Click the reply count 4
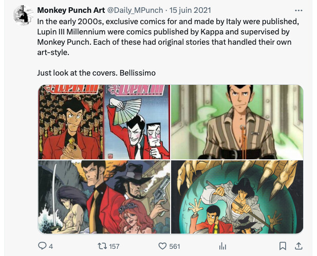This screenshot has height=256, width=317. coord(50,246)
